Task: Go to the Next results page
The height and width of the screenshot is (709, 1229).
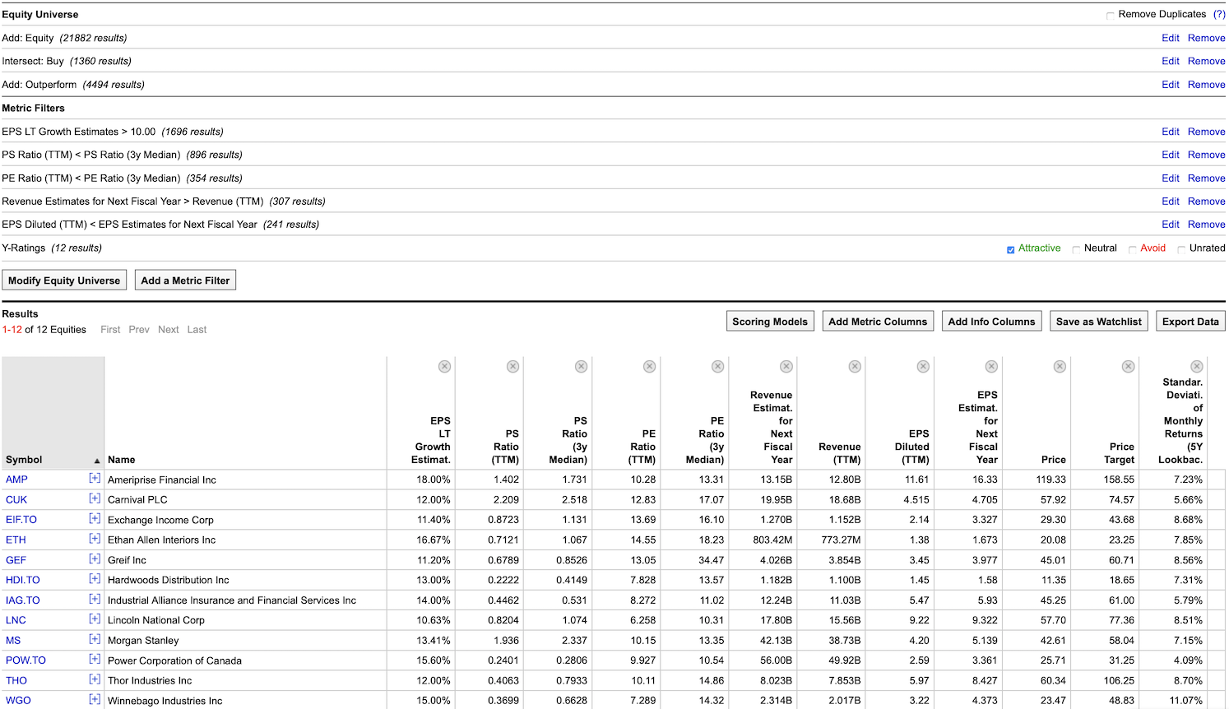Action: [169, 330]
